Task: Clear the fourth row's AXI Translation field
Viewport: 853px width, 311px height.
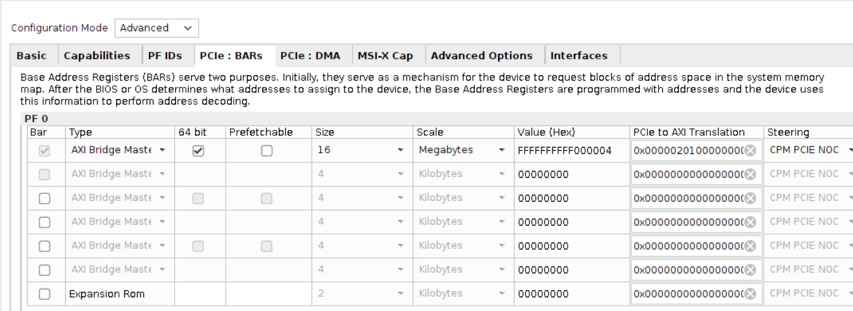Action: click(750, 222)
